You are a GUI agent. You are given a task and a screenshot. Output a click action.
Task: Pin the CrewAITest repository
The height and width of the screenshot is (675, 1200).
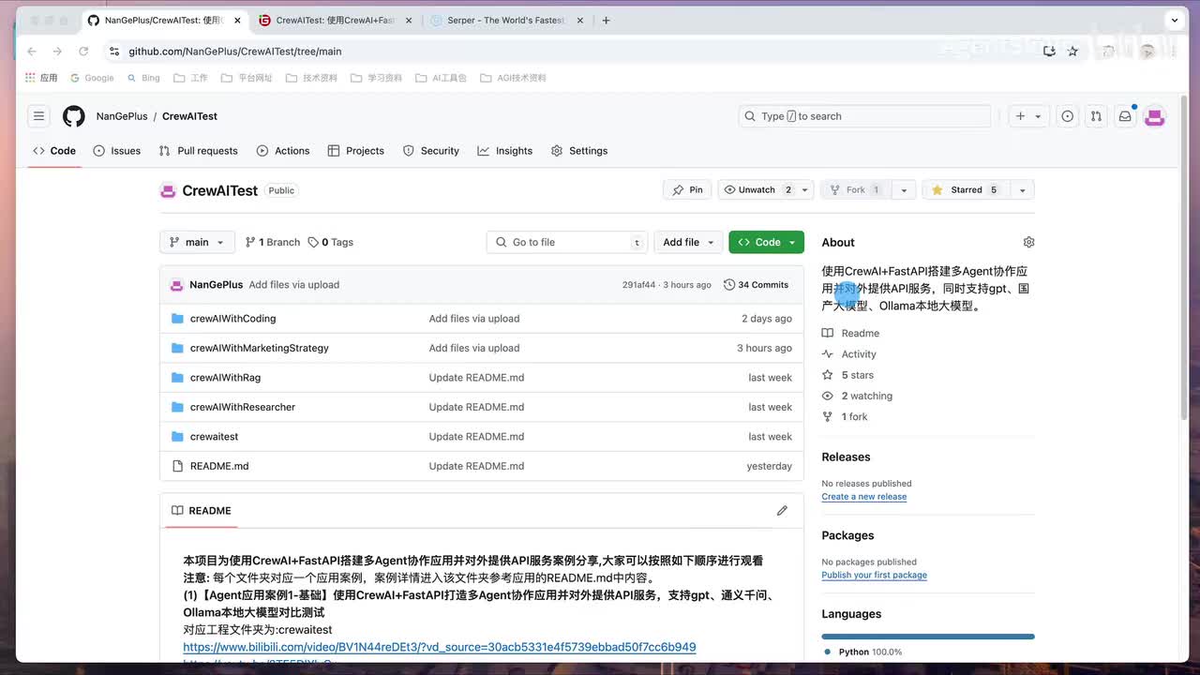[x=687, y=189]
